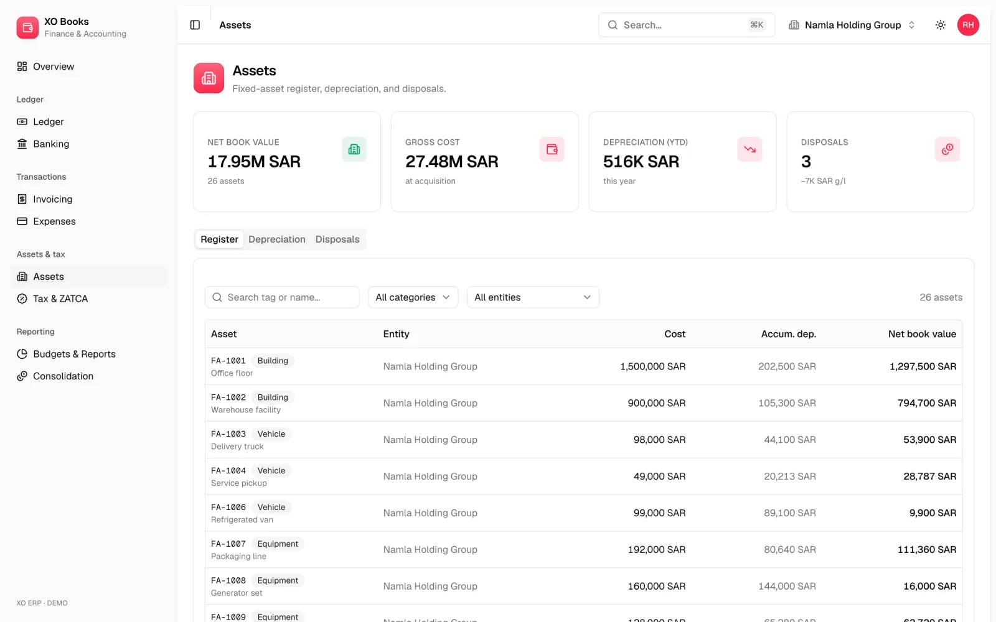Go to Consolidation page

click(x=88, y=376)
